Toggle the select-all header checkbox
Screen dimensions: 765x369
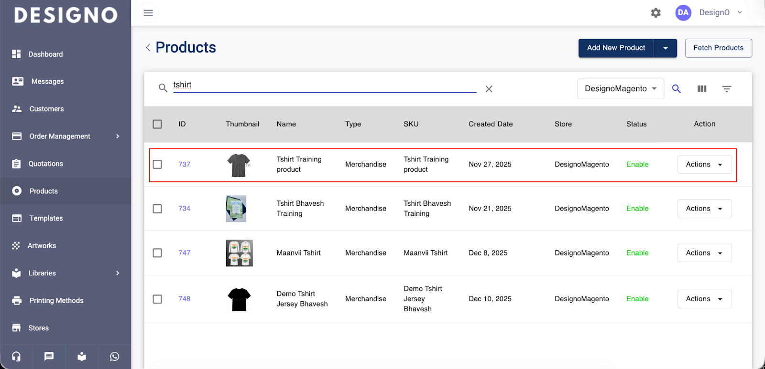coord(157,124)
